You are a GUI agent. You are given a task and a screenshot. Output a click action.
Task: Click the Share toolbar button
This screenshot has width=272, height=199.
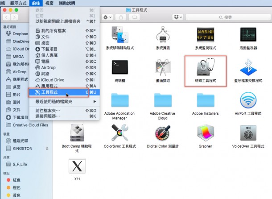[121, 17]
